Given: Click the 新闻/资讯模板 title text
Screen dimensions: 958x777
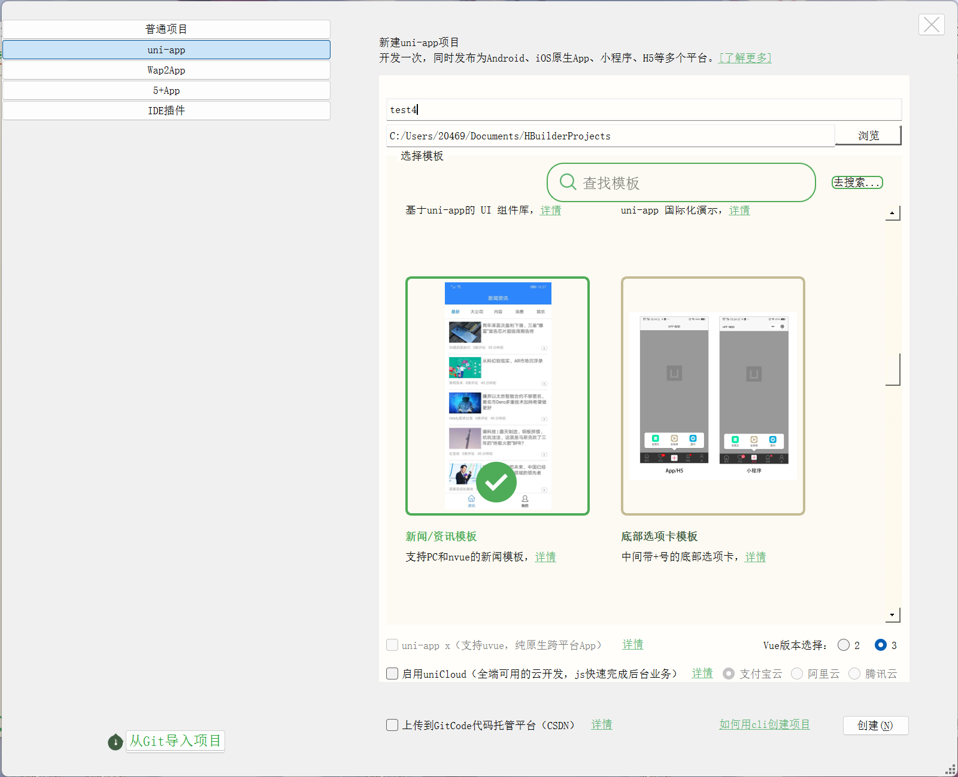Looking at the screenshot, I should pyautogui.click(x=441, y=537).
